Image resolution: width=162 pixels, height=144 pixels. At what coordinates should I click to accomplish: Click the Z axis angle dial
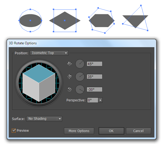[80, 89]
